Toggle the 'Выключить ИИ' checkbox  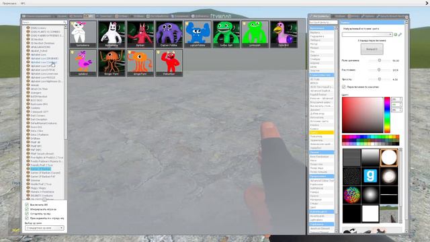[27, 204]
